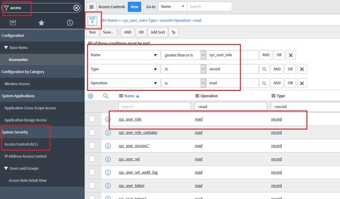Open info preview icon for sys_user_role record
340x199 pixels.
108,119
